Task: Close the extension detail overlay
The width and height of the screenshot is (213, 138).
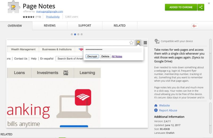Action: 209,3
